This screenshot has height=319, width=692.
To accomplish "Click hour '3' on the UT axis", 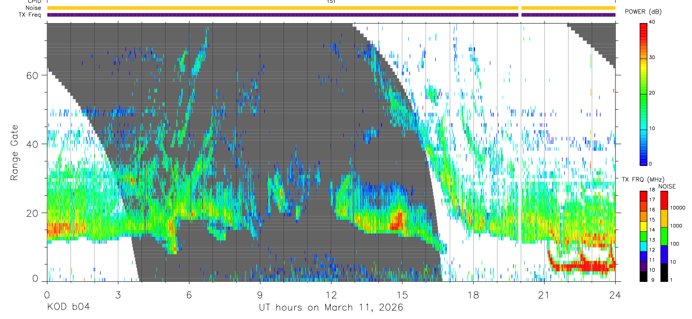I will click(x=118, y=294).
